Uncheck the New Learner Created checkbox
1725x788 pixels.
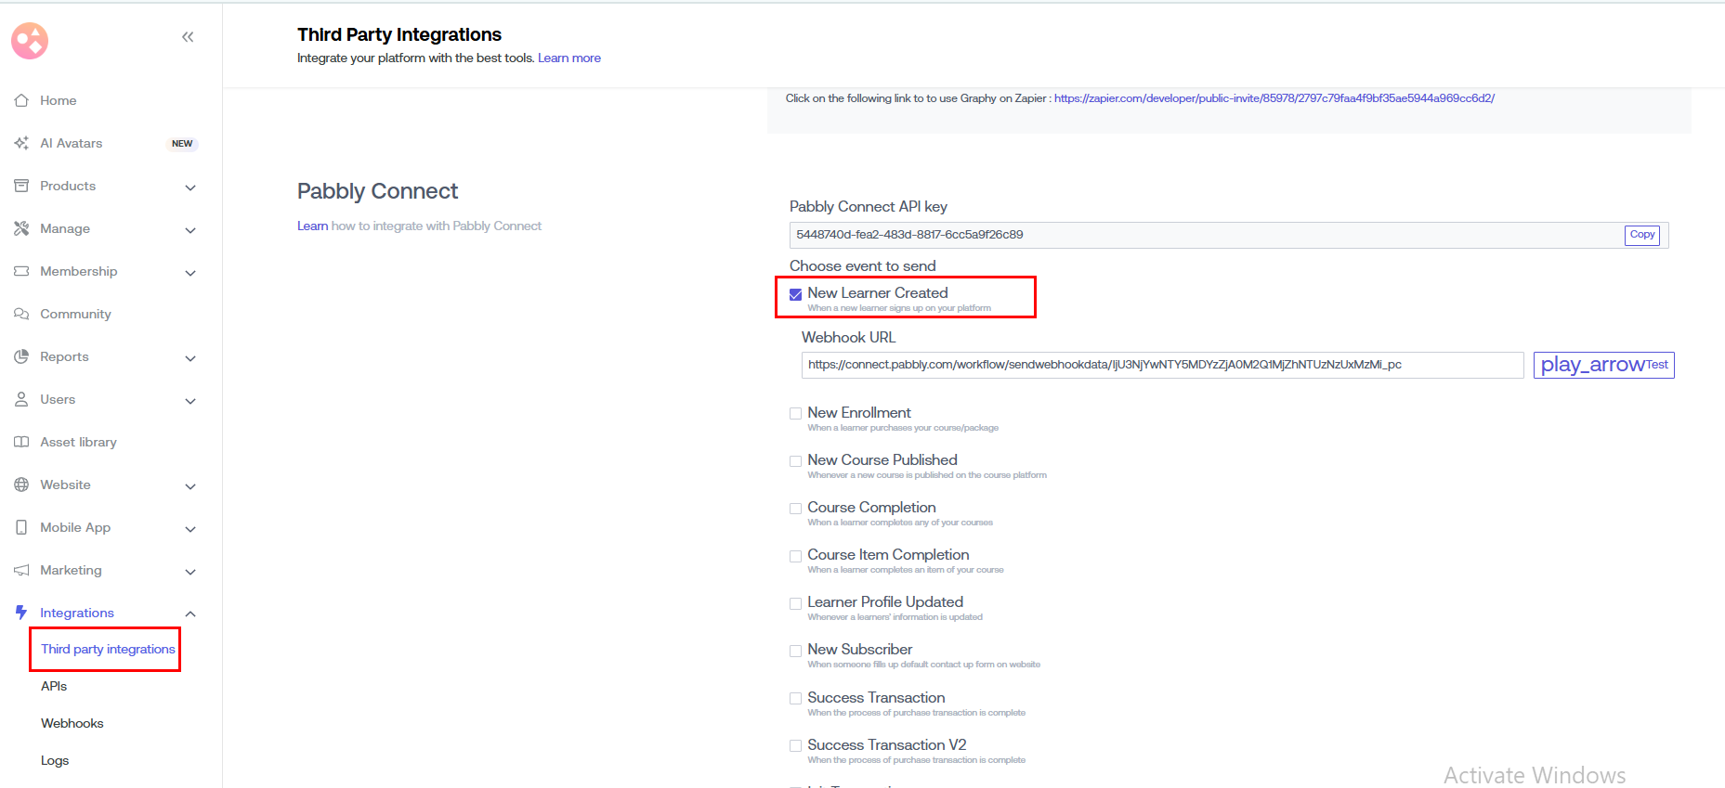[795, 294]
